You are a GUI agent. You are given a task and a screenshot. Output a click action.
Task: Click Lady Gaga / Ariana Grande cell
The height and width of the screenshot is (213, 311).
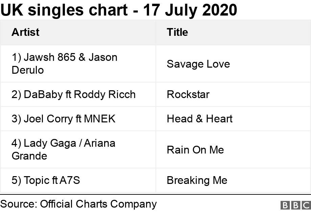78,149
